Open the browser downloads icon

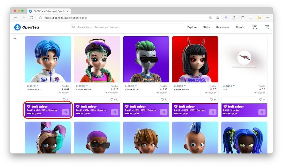(x=251, y=18)
